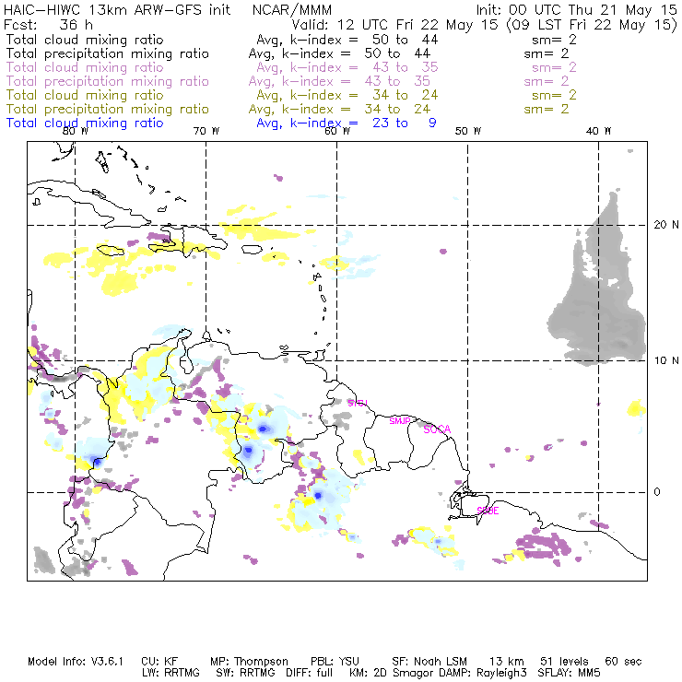The height and width of the screenshot is (682, 682).
Task: Click the 'SW: RRTMG' text
Action: (246, 673)
